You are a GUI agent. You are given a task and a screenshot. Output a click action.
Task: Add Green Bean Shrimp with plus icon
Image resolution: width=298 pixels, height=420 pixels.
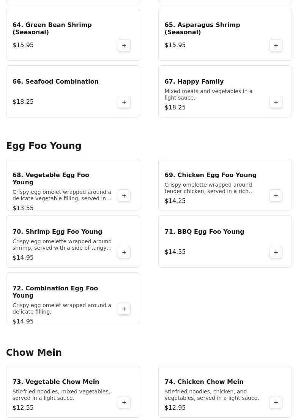(124, 46)
